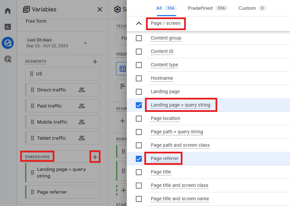Switch to the All tab
The height and width of the screenshot is (206, 290).
click(x=166, y=8)
